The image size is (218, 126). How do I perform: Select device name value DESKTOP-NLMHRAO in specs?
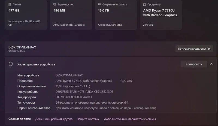tap(69, 75)
